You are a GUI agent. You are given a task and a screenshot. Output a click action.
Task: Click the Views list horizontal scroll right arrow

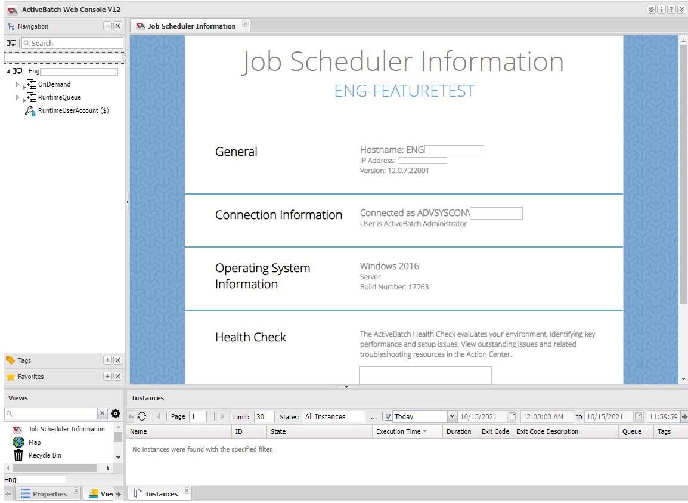coord(109,468)
